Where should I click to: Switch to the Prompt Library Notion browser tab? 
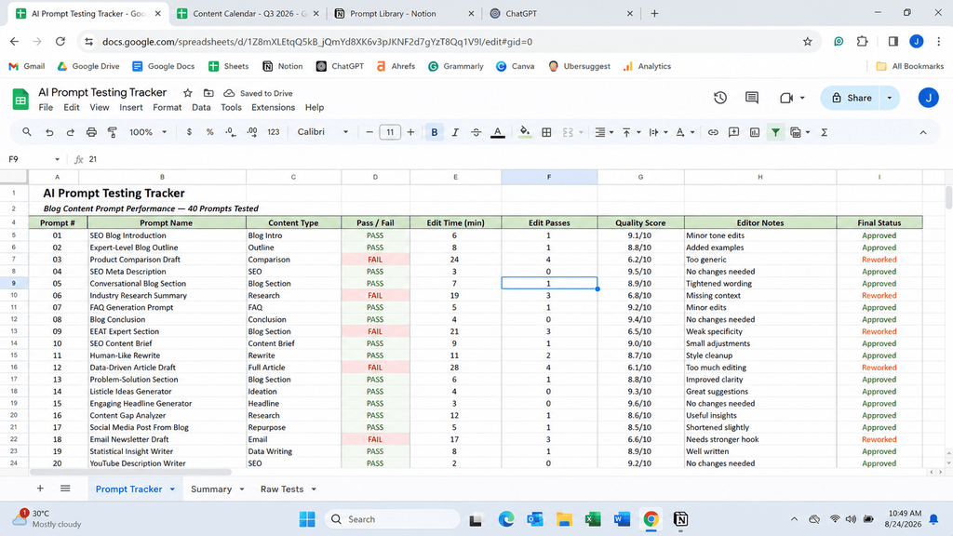pyautogui.click(x=404, y=13)
